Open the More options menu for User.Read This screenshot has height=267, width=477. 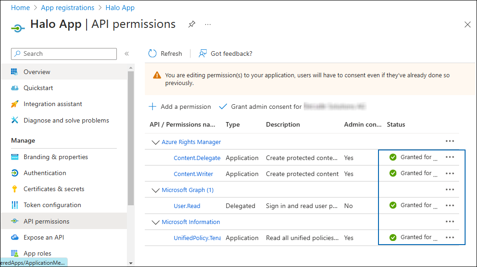pos(450,205)
